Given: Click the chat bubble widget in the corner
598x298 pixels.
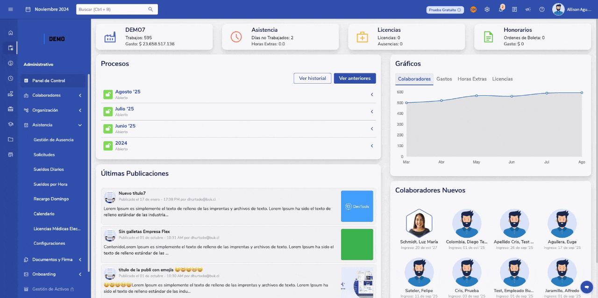Looking at the screenshot, I should pos(586,286).
